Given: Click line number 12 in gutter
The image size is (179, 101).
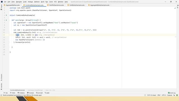Looking at the screenshot, I should click(x=4, y=35).
